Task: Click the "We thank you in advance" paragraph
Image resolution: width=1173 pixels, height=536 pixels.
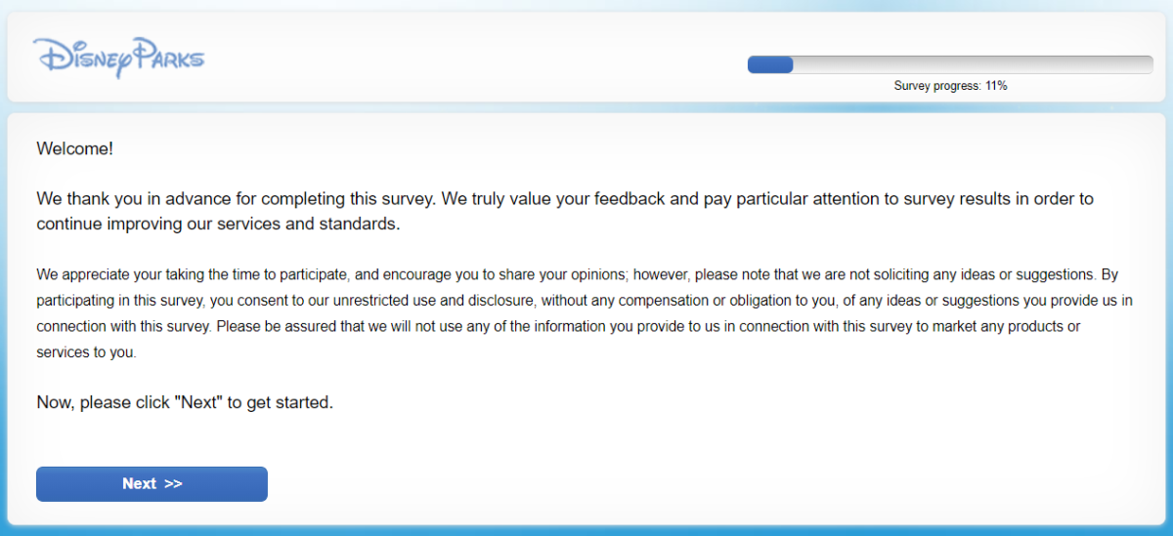Action: pos(565,211)
